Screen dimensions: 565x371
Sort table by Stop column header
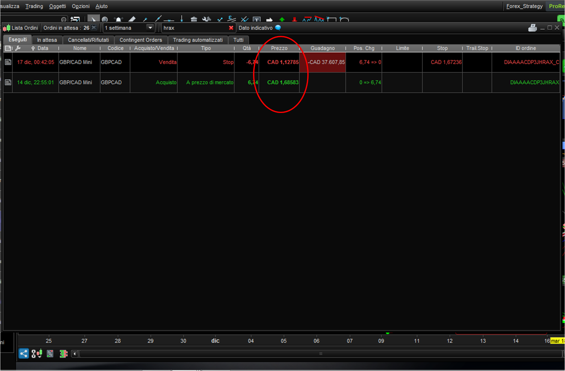(x=442, y=48)
